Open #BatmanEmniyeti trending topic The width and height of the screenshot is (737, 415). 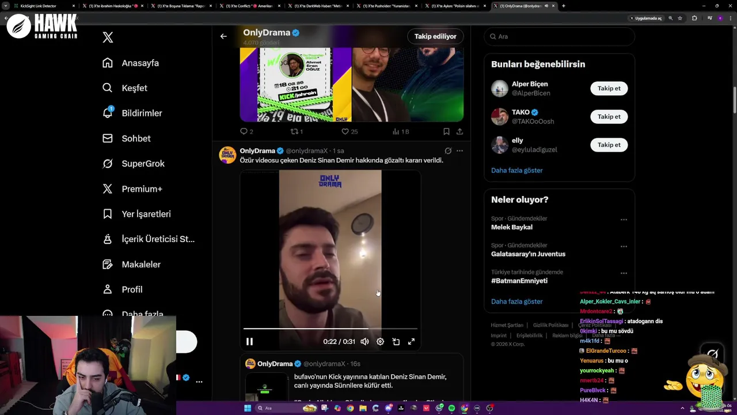pos(519,281)
